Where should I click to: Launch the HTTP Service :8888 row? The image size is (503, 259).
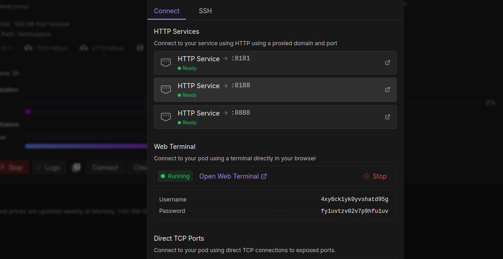click(275, 117)
